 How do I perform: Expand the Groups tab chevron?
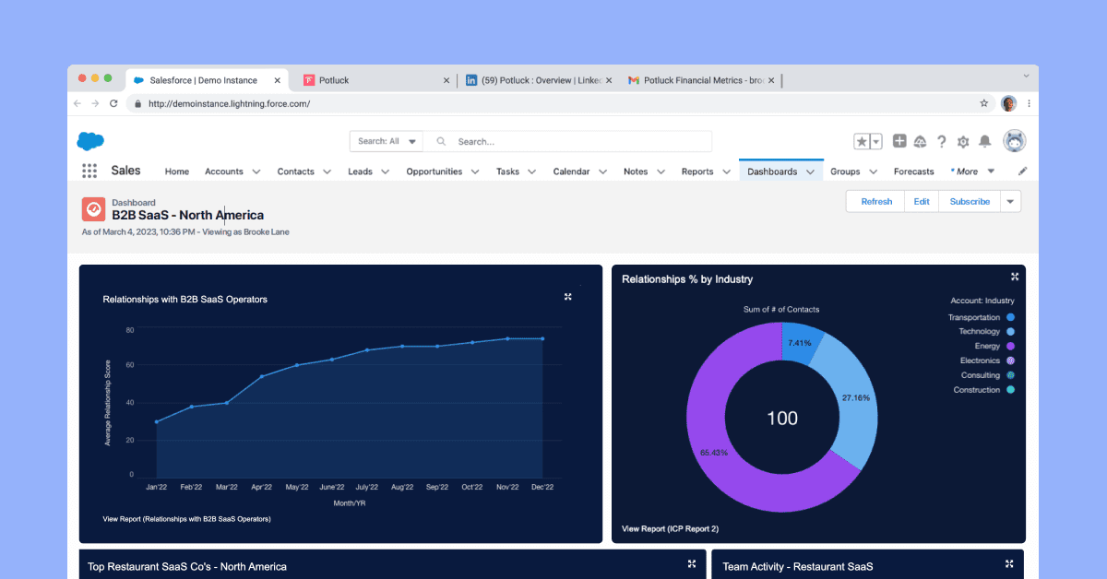pos(873,171)
